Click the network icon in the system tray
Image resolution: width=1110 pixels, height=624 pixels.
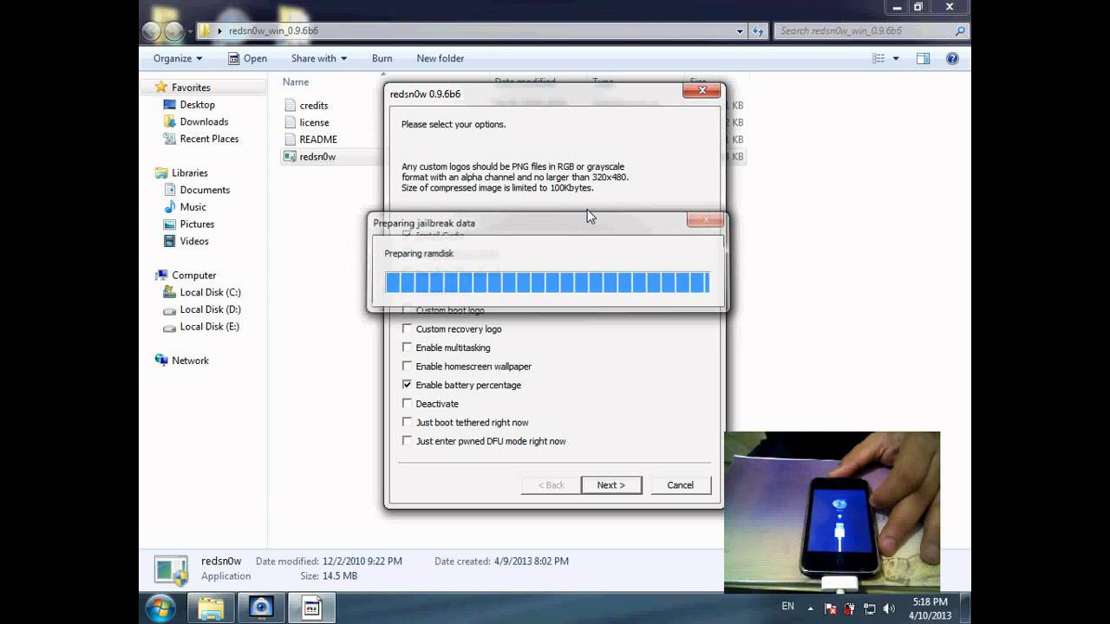point(868,608)
